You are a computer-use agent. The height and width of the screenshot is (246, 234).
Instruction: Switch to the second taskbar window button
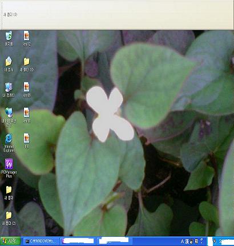78,241
